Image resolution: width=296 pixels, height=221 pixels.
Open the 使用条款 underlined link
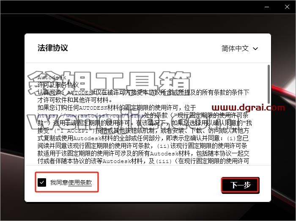coord(80,182)
